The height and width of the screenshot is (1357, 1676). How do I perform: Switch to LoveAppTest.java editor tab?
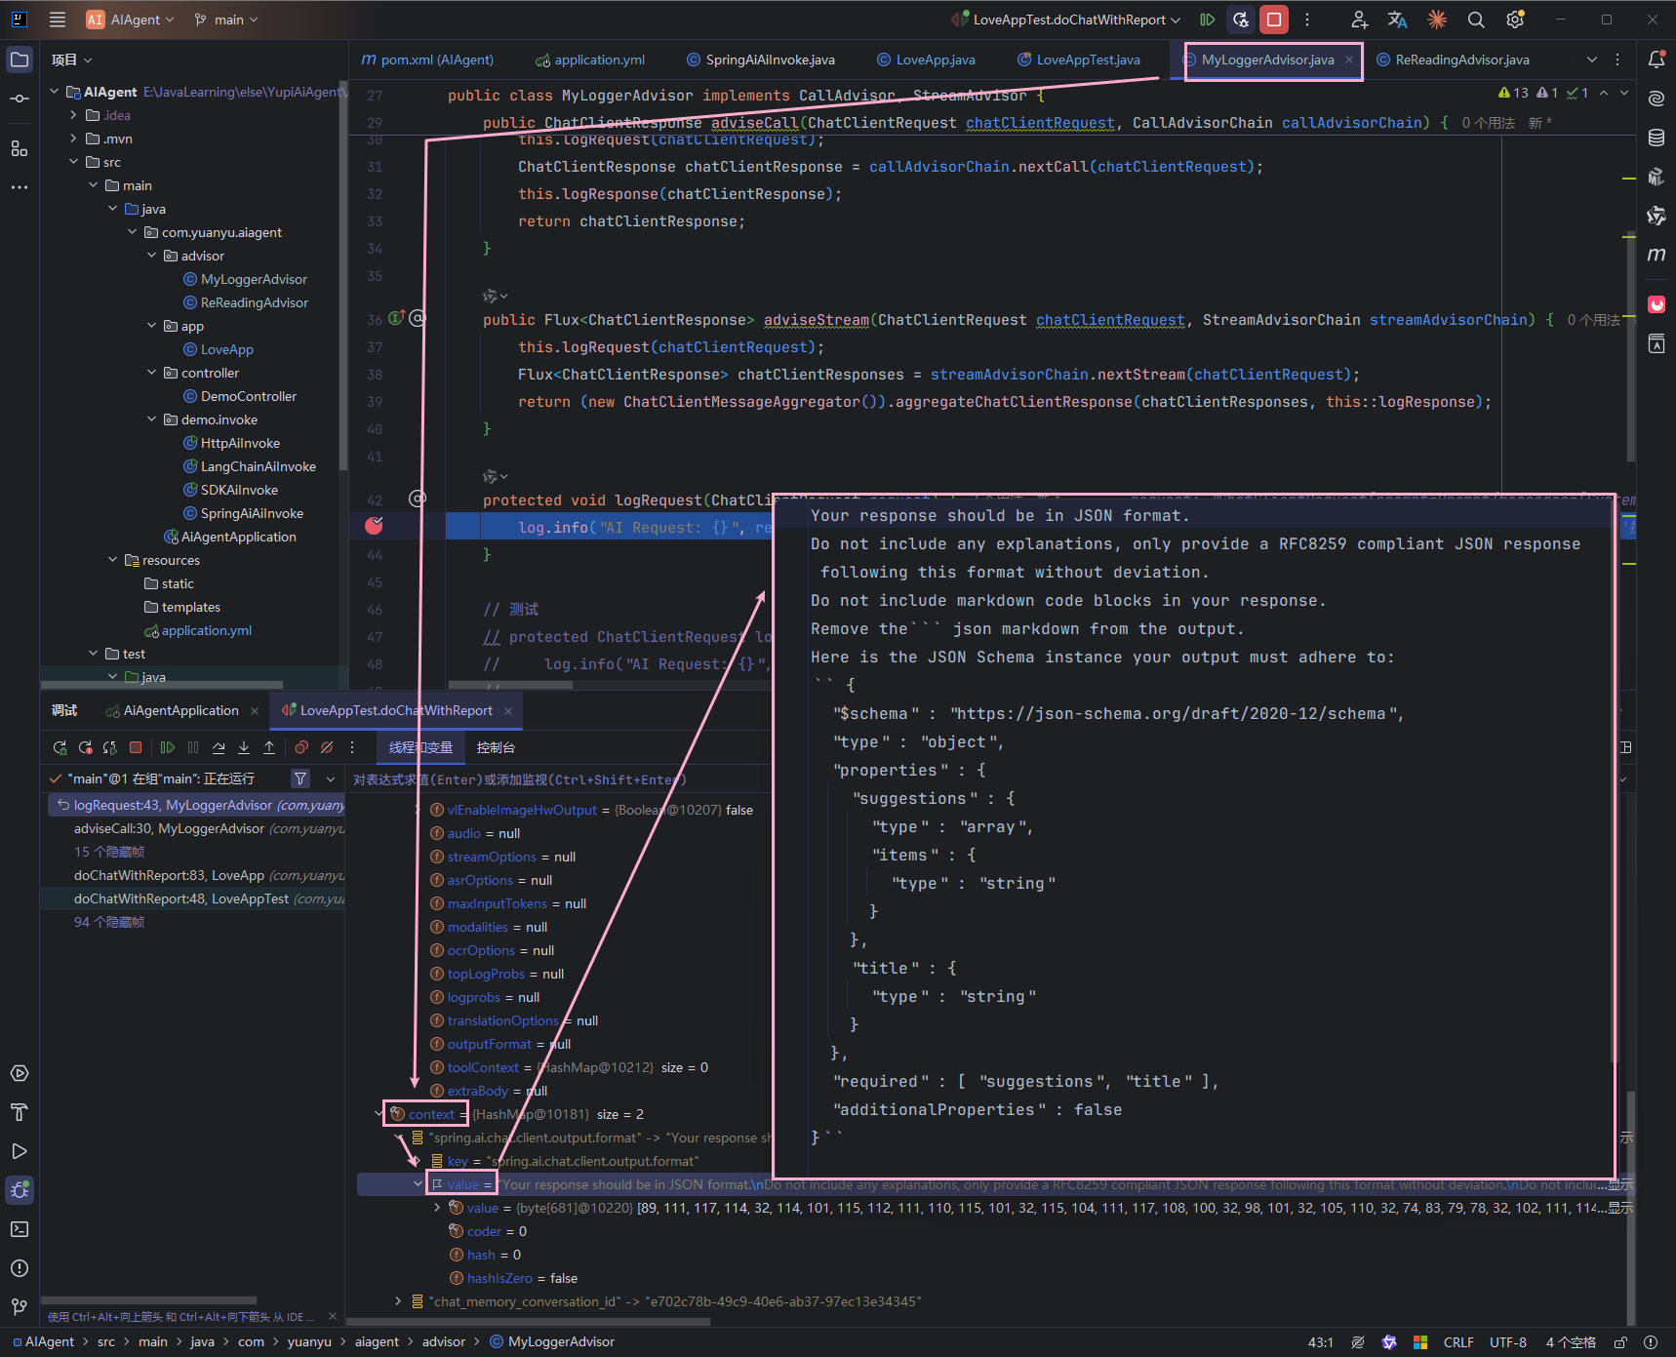(1087, 60)
